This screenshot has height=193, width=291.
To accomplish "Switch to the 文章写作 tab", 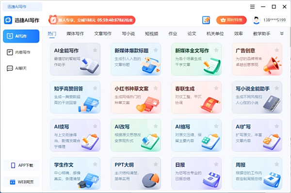I will 103,34.
